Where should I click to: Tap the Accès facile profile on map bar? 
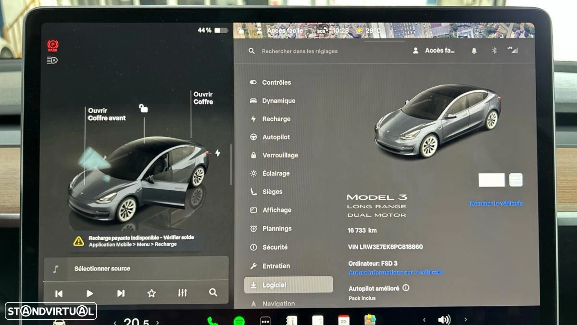(x=280, y=30)
